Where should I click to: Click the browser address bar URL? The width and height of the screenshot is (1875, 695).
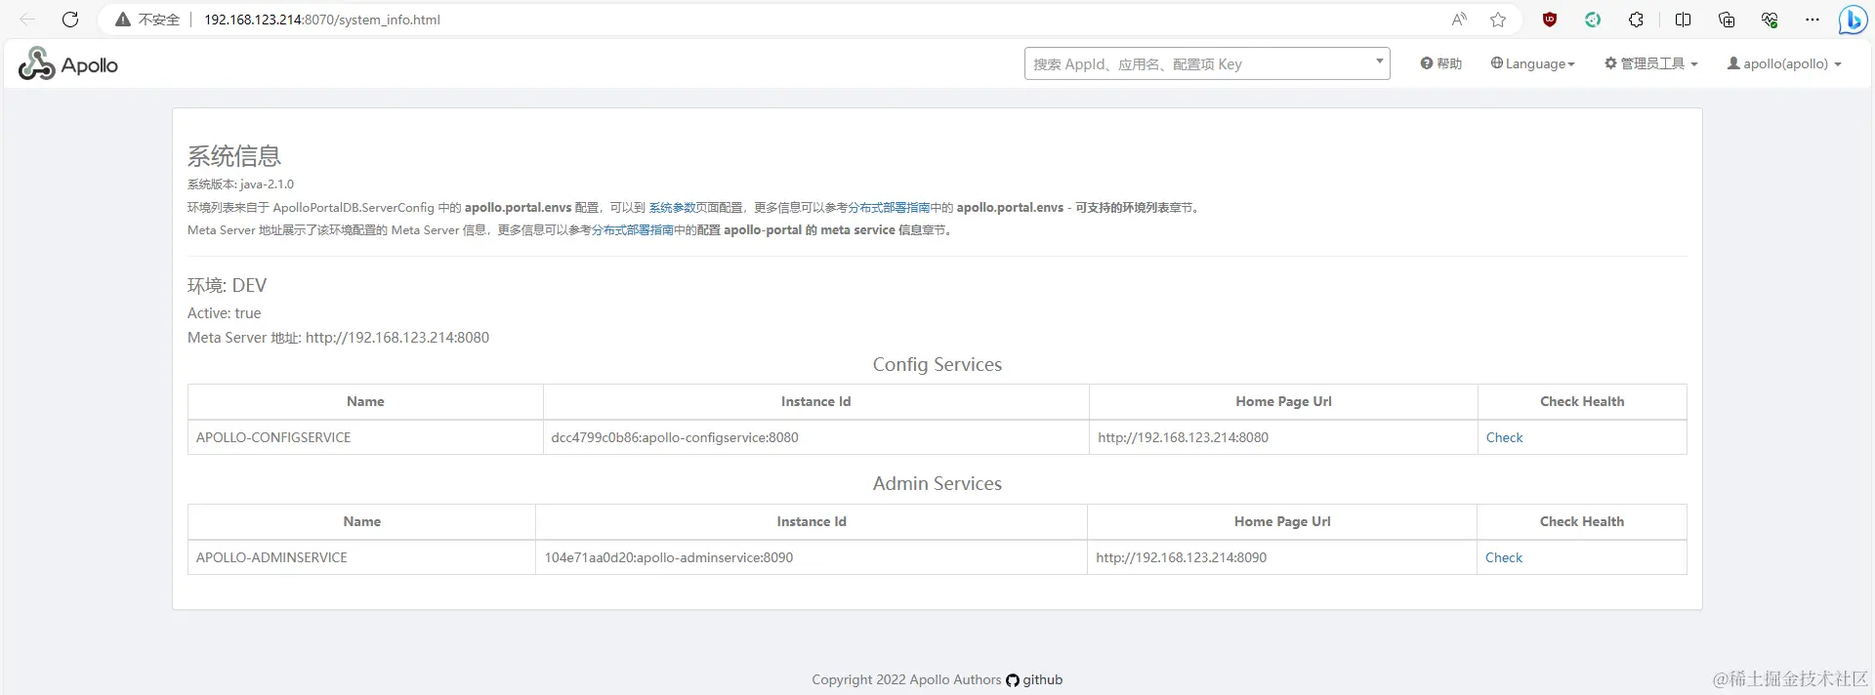click(x=322, y=20)
